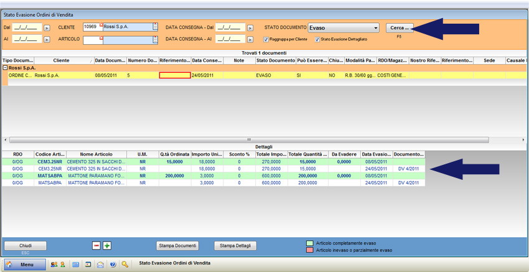Collapse the Rossi S.p.A. group row

pos(5,68)
